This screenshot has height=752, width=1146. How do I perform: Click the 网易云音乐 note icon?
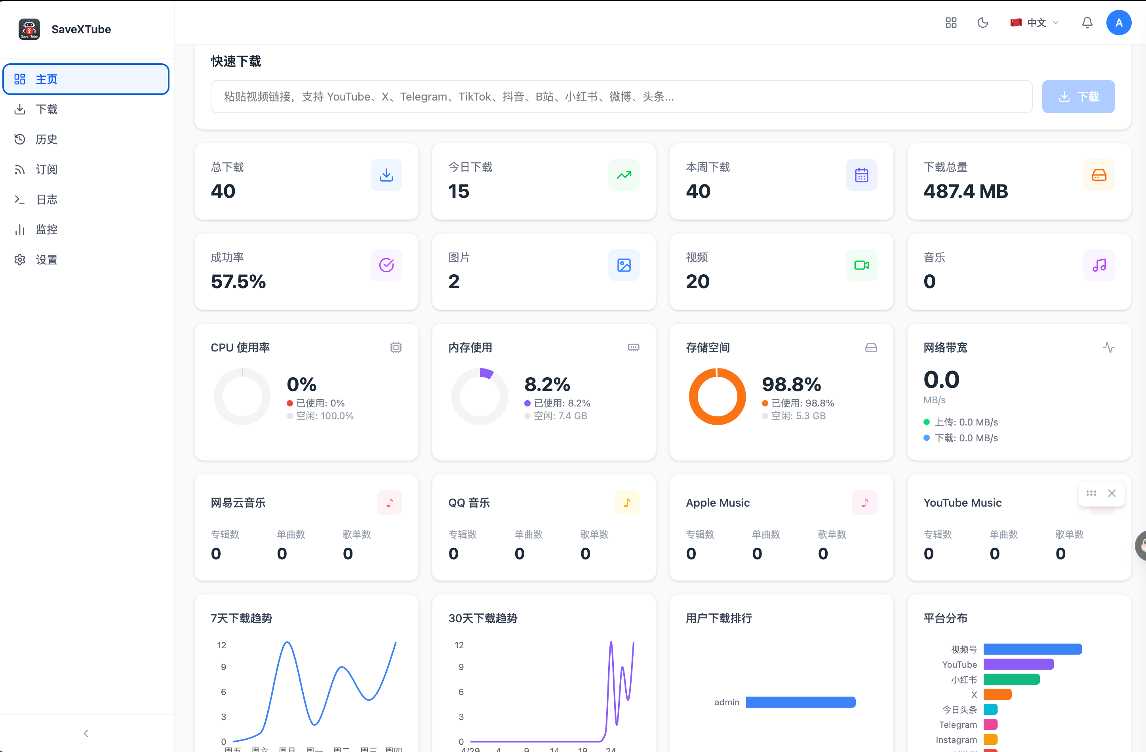pyautogui.click(x=390, y=503)
